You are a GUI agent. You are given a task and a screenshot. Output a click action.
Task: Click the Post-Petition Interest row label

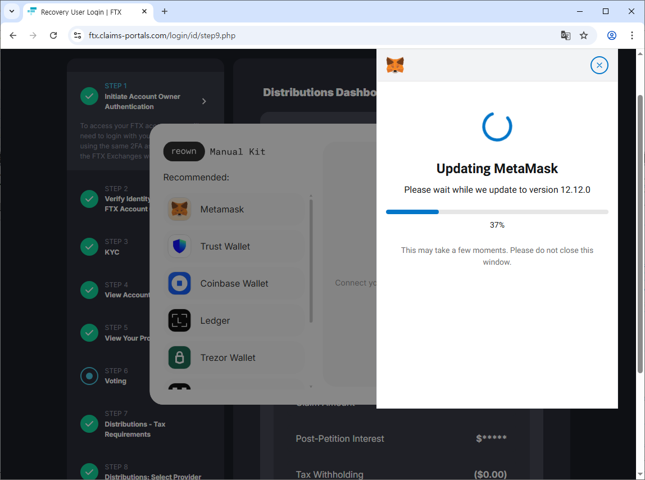tap(340, 439)
